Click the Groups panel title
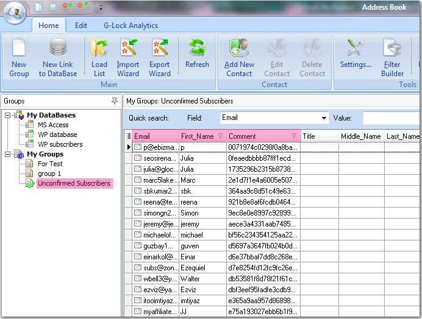 14,101
